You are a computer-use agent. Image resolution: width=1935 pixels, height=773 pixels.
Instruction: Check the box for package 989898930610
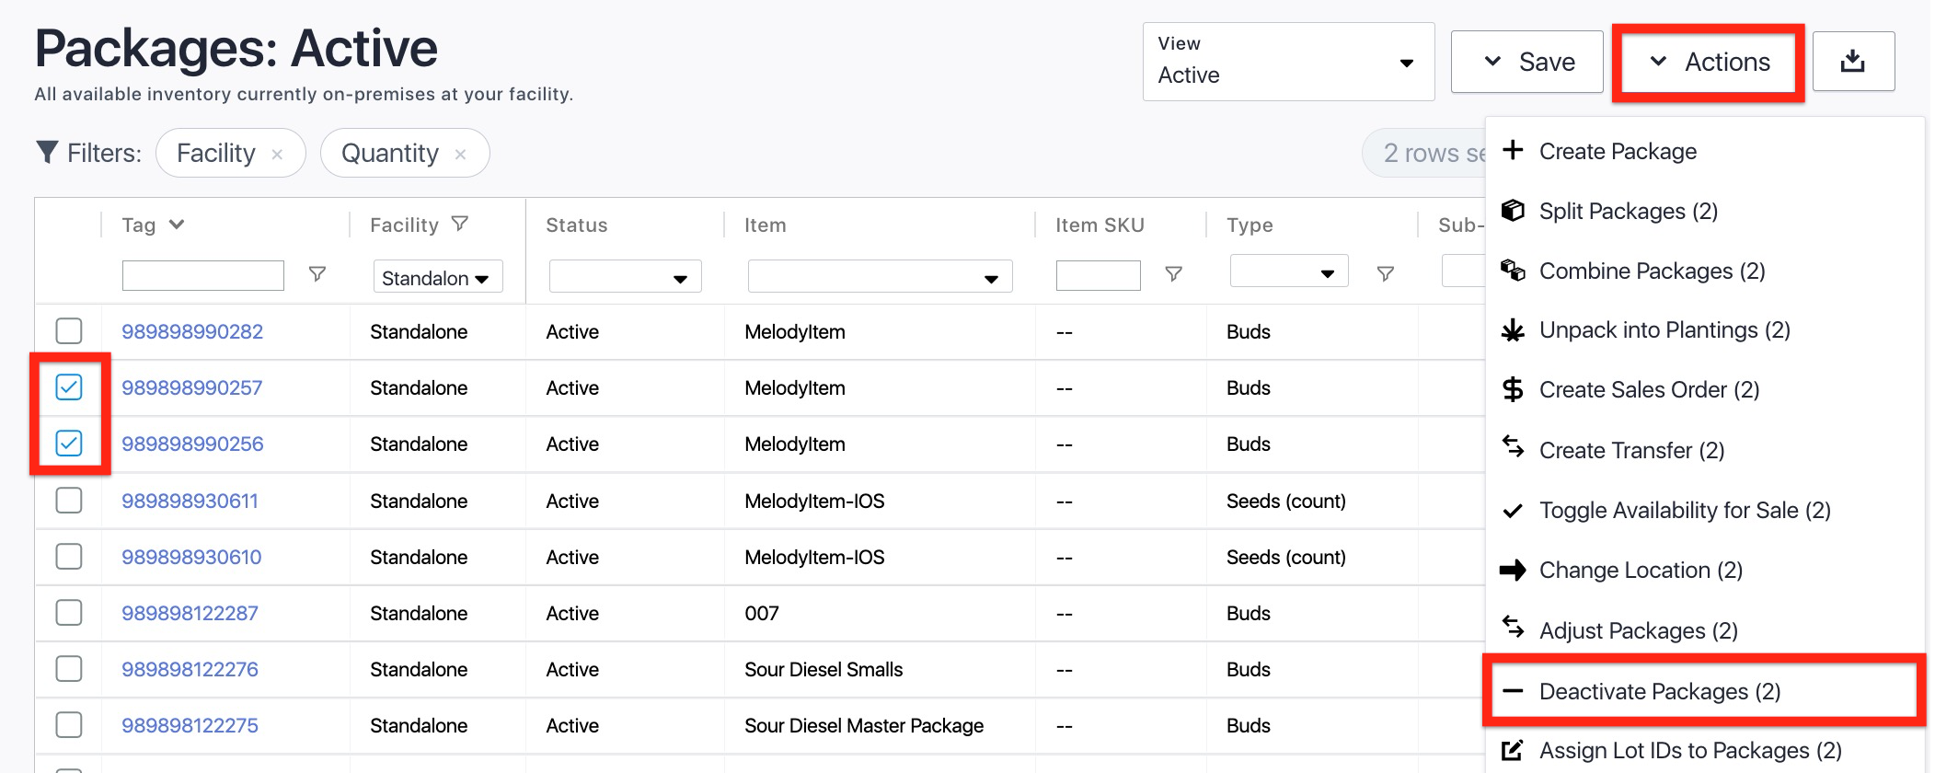pos(69,556)
